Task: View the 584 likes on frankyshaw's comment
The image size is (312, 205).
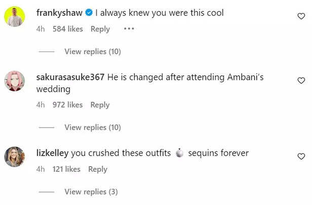Action: [x=67, y=29]
